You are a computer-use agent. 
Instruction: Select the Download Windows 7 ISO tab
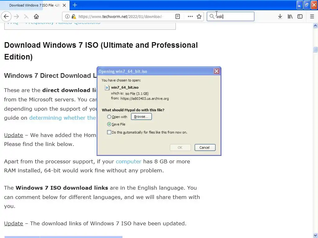pos(34,5)
